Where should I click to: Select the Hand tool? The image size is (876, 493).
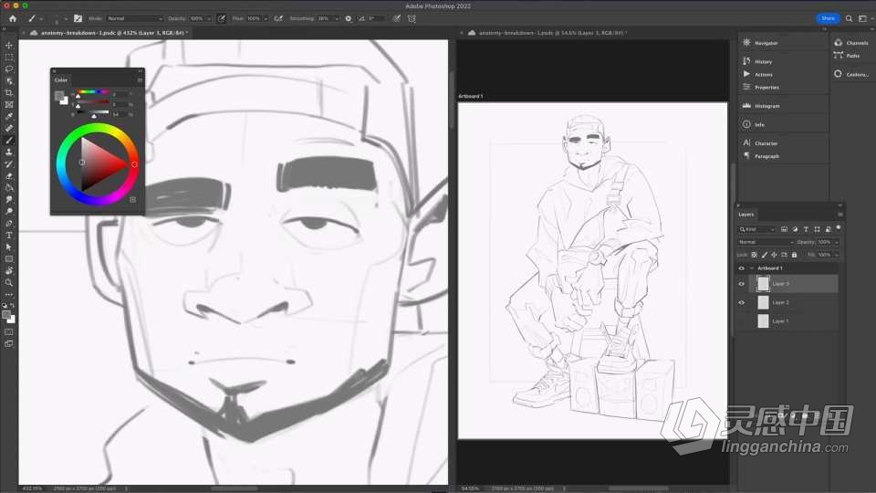point(9,270)
